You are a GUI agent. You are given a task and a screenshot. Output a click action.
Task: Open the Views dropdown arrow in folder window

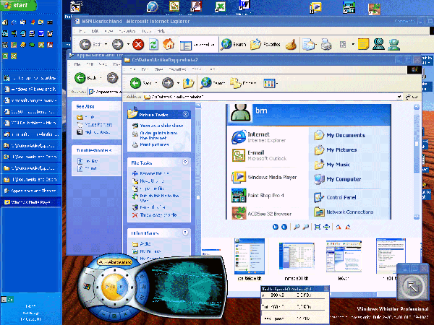[277, 83]
